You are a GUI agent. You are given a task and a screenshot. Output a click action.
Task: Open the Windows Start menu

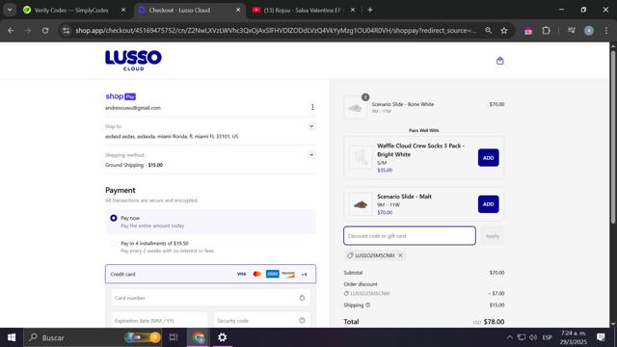12,337
